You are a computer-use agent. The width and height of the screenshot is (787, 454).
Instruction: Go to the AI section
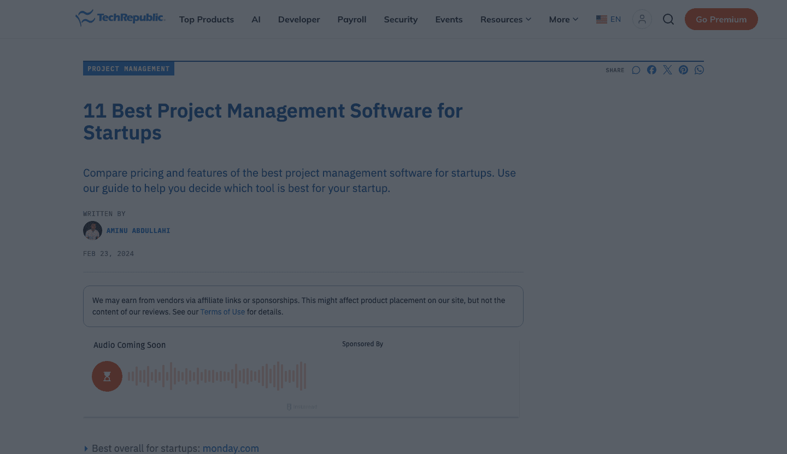click(x=256, y=19)
